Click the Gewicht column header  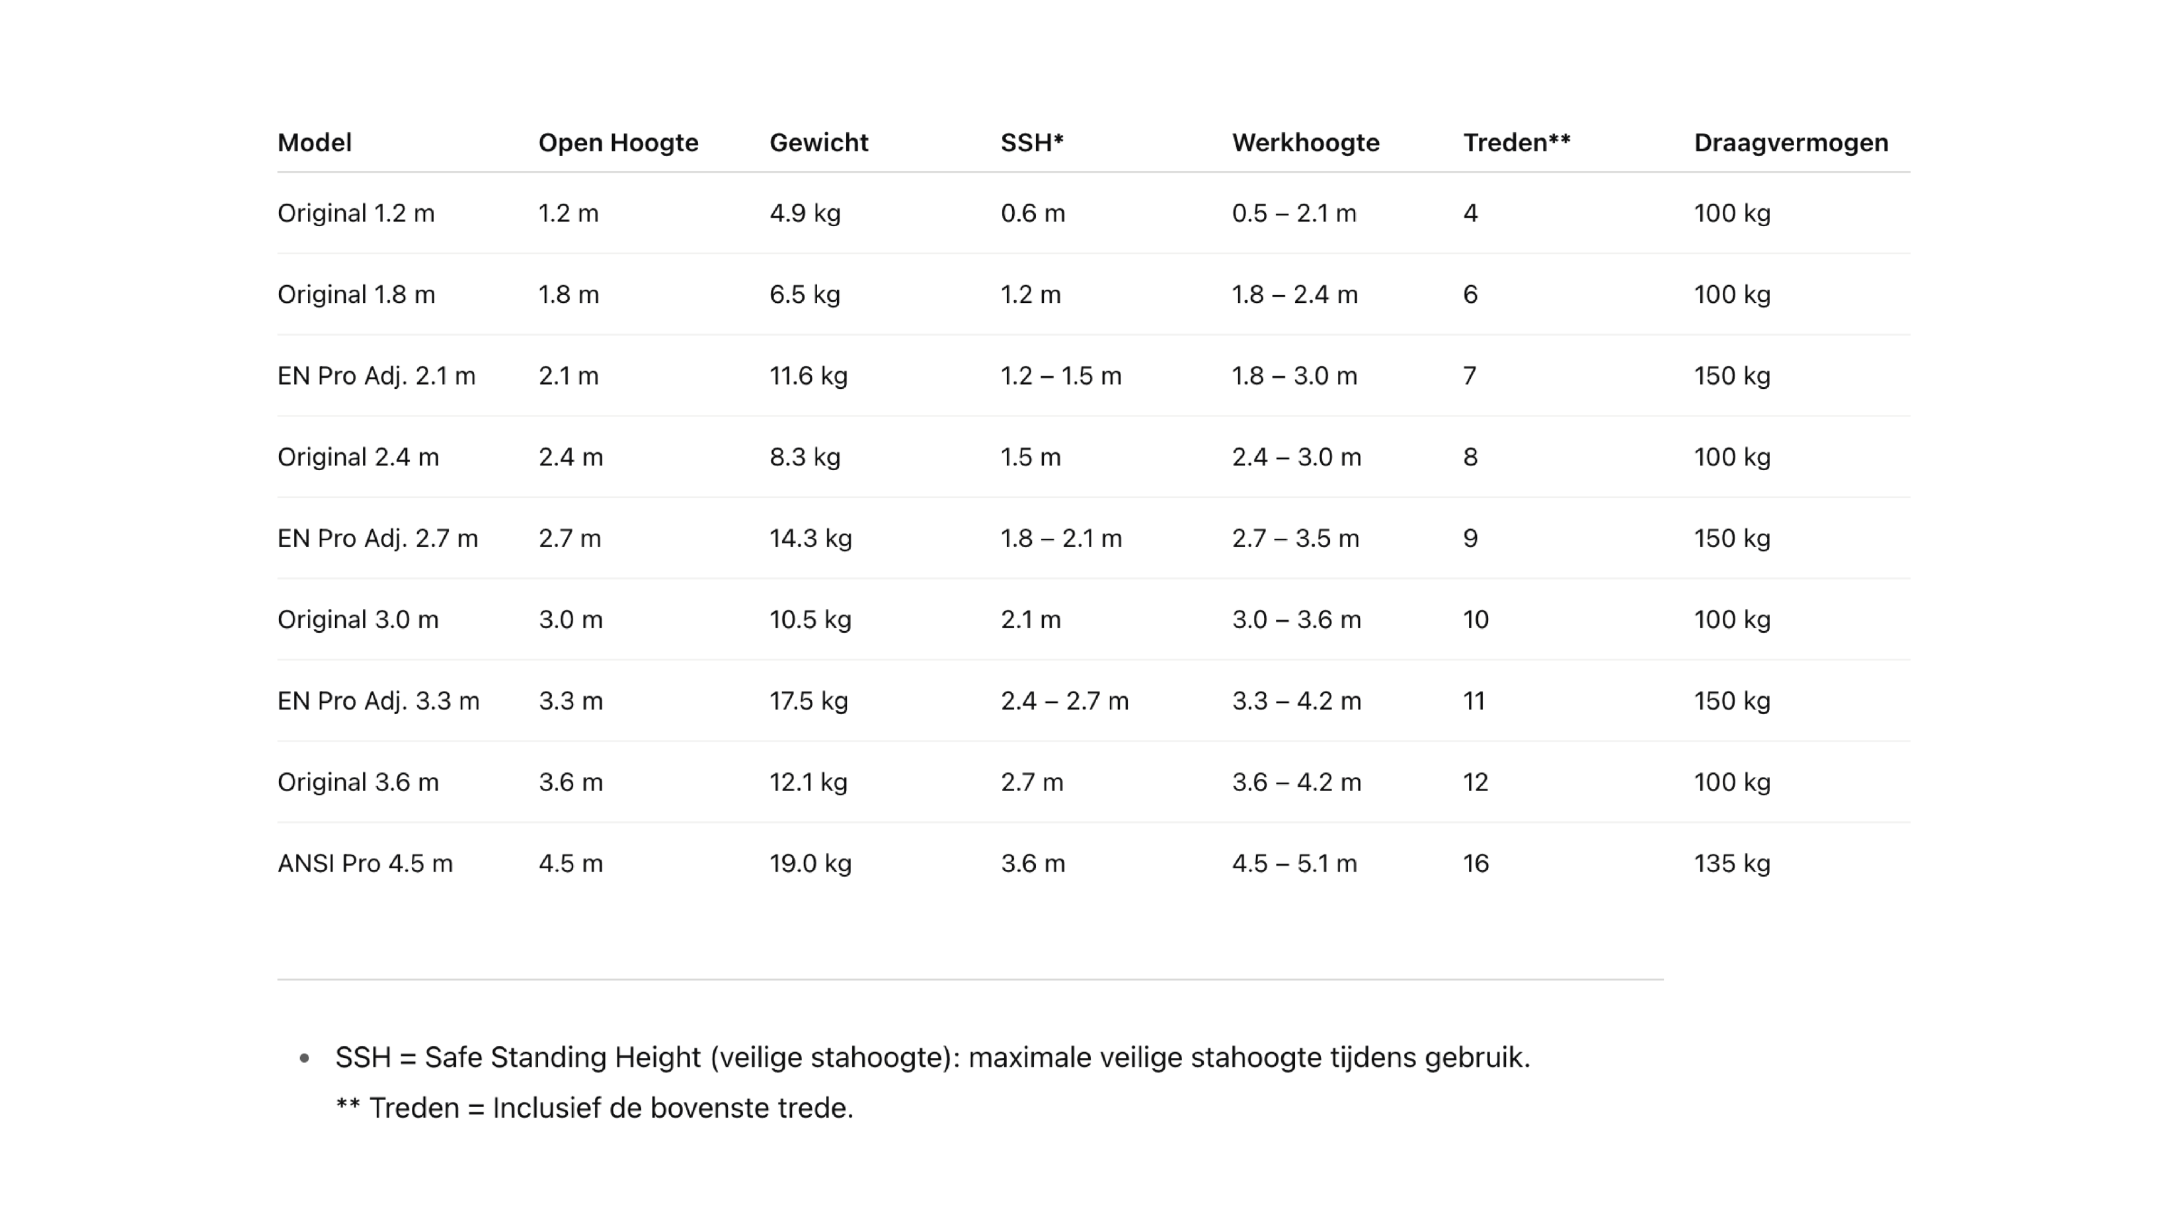coord(818,142)
